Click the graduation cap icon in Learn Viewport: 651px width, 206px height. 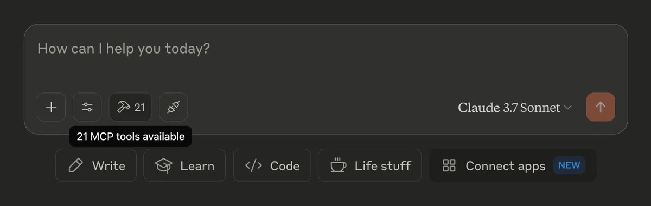click(164, 165)
